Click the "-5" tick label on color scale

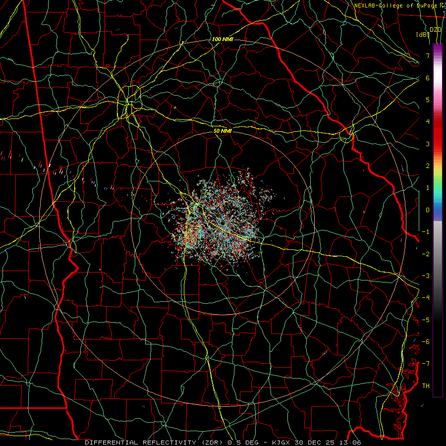pos(426,320)
